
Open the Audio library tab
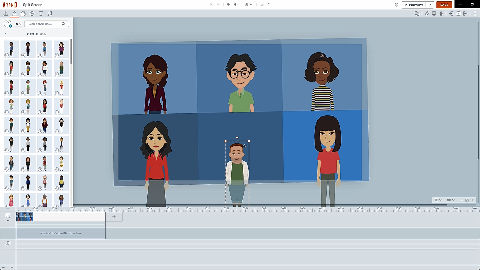[x=49, y=14]
